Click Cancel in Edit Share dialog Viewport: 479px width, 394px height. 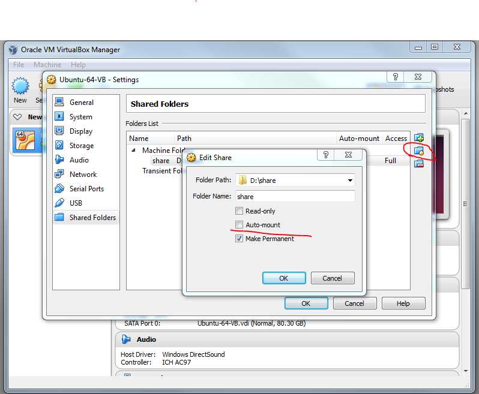coord(333,278)
